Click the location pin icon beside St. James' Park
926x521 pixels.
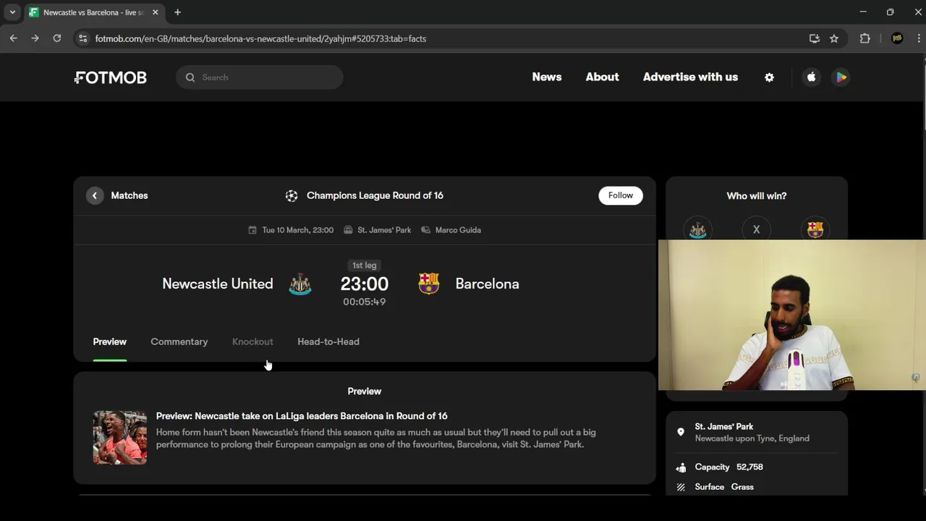point(681,432)
